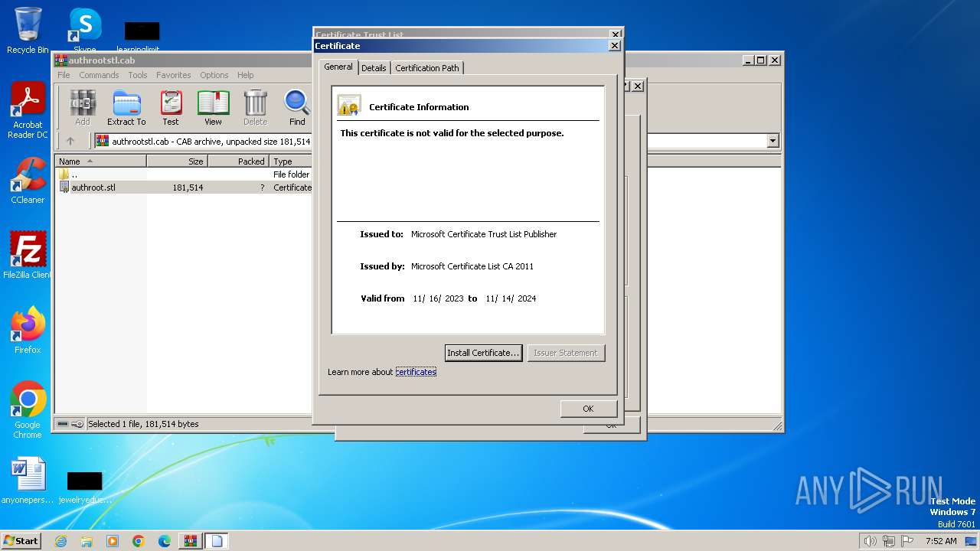Click the clock showing 7:52 AM
Viewport: 980px width, 551px height.
pos(941,541)
